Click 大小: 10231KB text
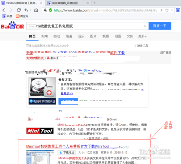 click(88, 152)
